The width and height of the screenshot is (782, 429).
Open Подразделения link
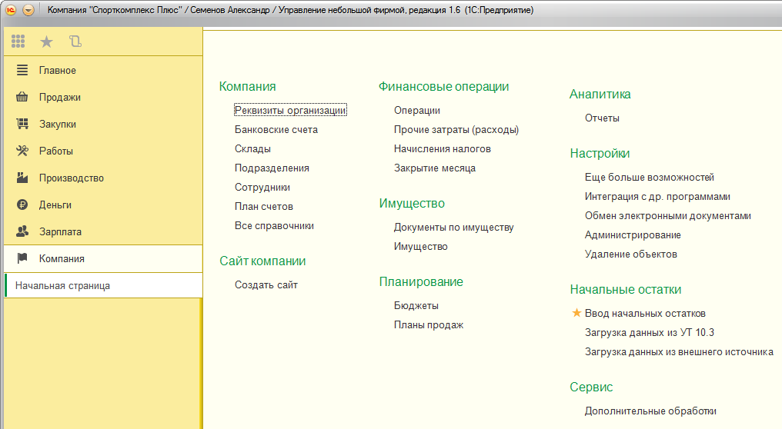[x=272, y=168]
